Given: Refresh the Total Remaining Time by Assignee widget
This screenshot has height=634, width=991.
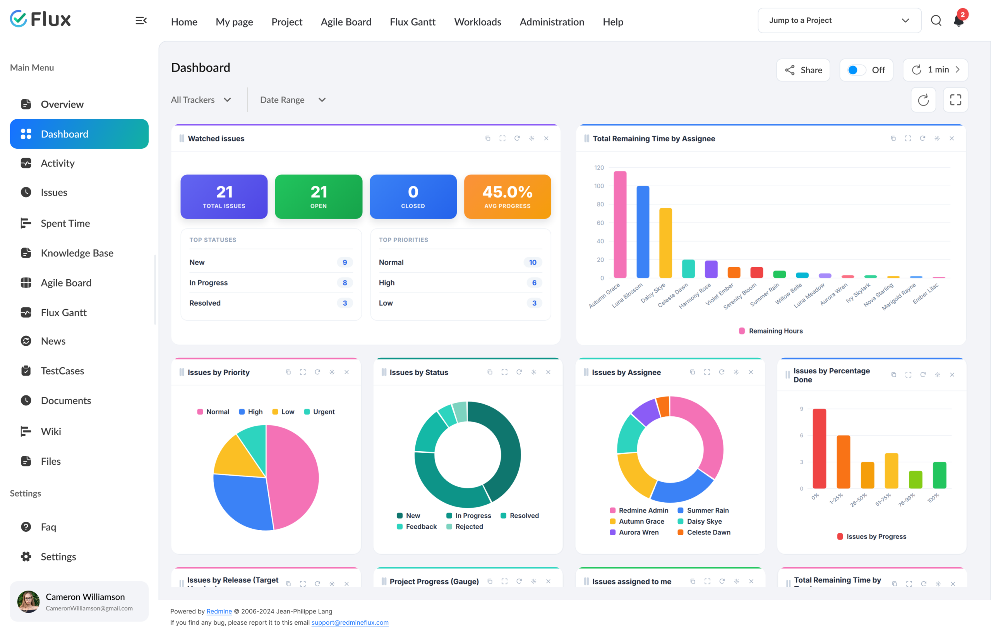Looking at the screenshot, I should 922,138.
